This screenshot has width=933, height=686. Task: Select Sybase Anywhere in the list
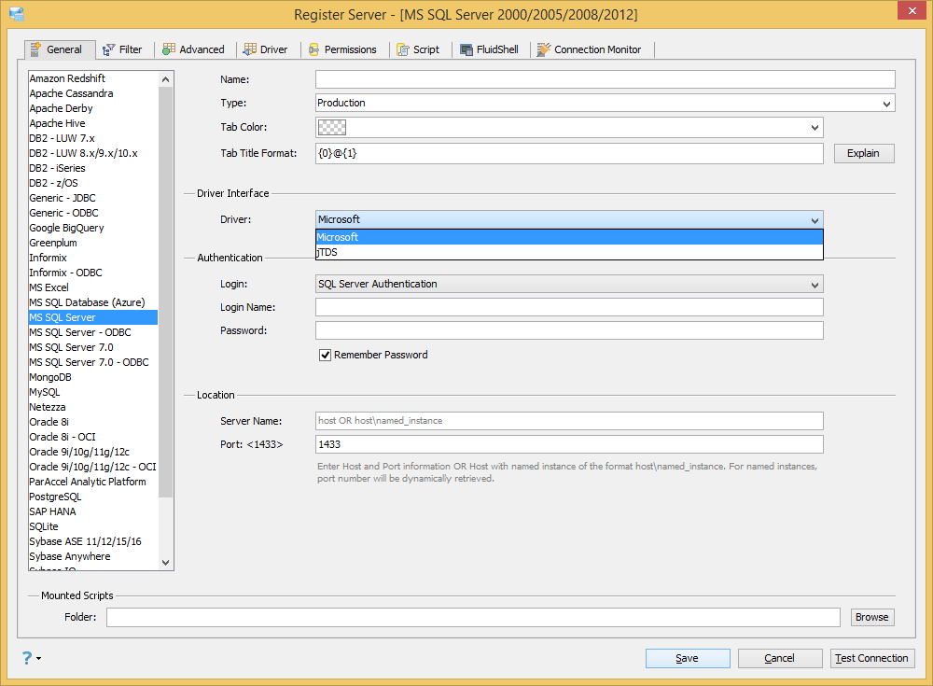click(x=93, y=556)
